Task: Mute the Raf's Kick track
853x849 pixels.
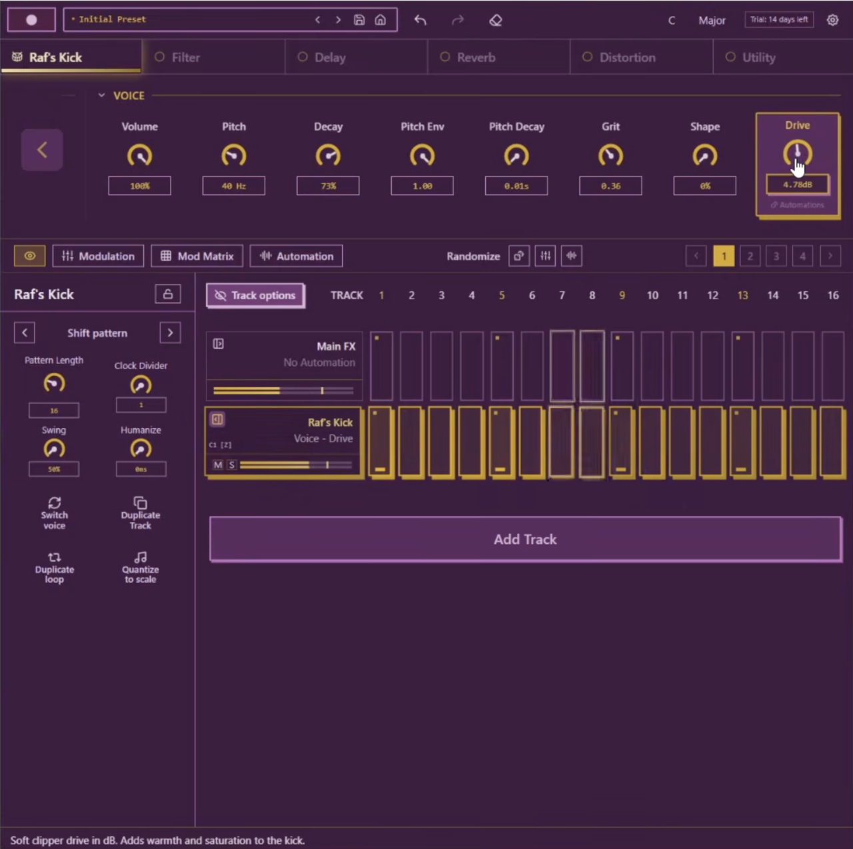Action: [218, 465]
